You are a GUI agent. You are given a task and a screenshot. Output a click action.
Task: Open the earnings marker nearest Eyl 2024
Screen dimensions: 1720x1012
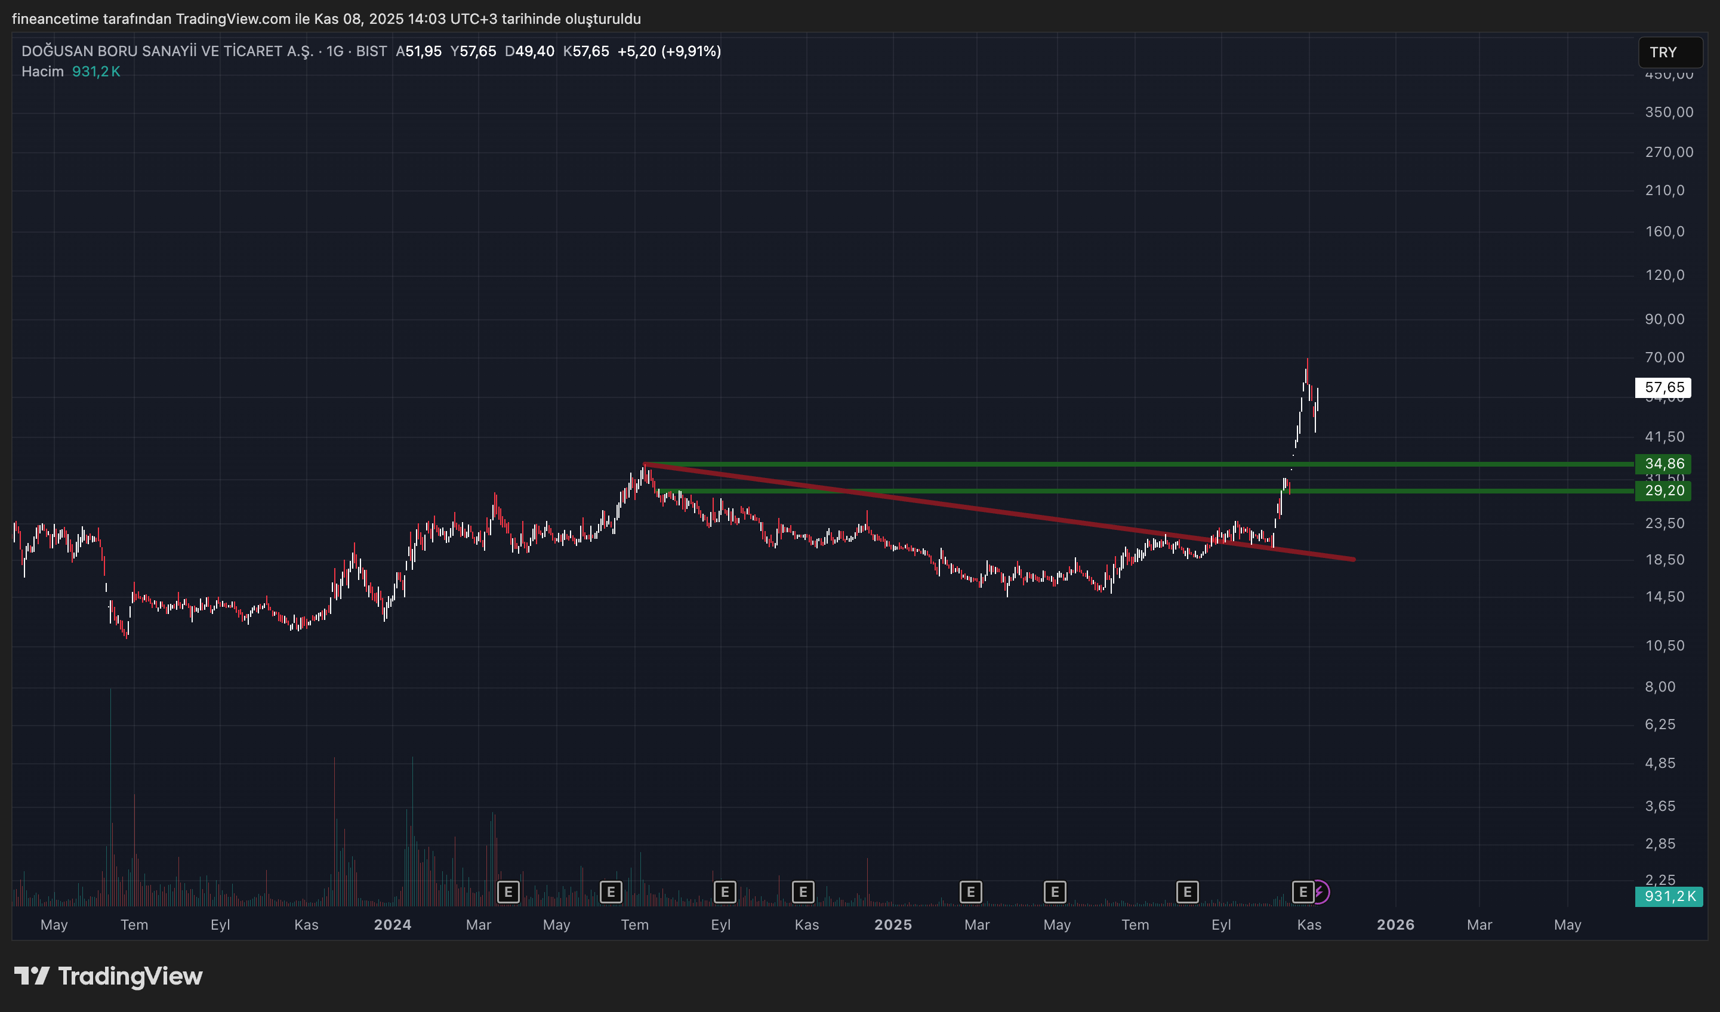click(x=724, y=892)
